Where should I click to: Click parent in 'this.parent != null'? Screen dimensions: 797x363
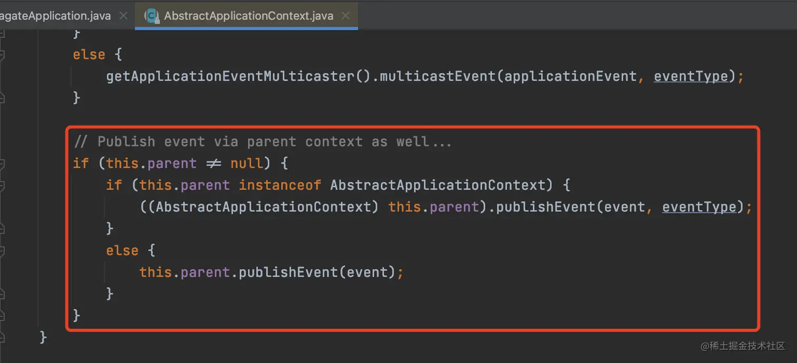[172, 163]
